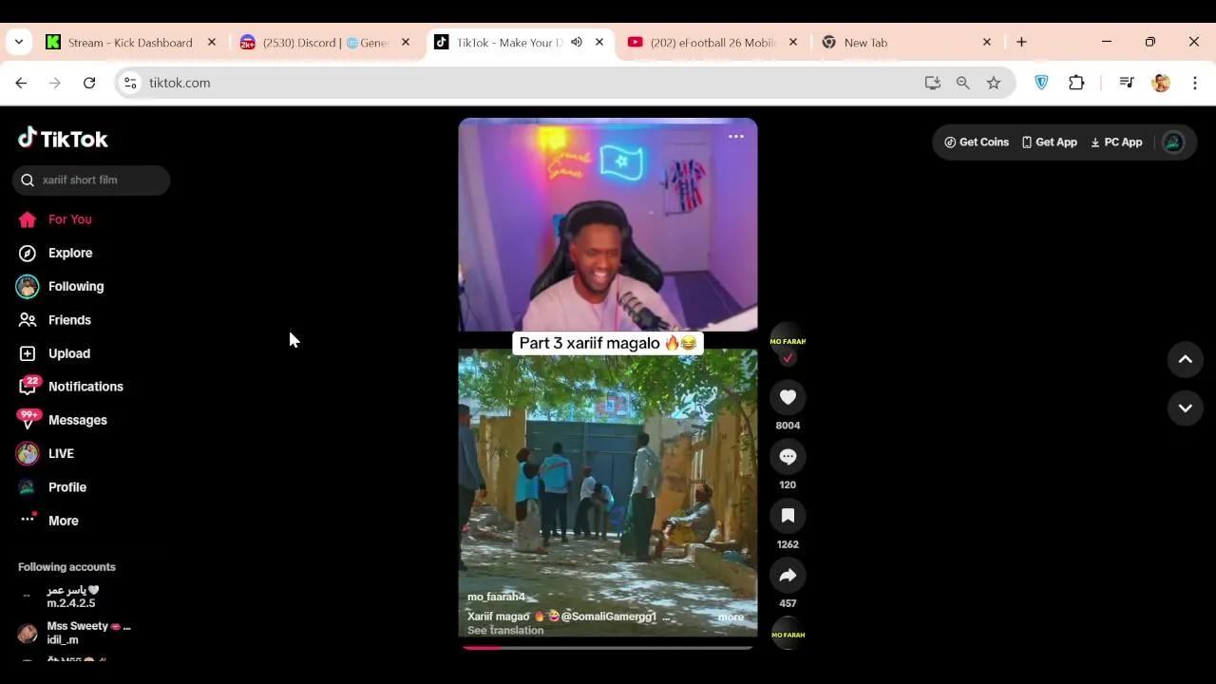Like the video with heart icon
The height and width of the screenshot is (684, 1216).
(x=788, y=397)
